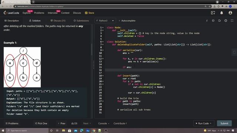Screen dimensions: 237x133
Task: Open File Explorer from the taskbar
Action: point(63,130)
